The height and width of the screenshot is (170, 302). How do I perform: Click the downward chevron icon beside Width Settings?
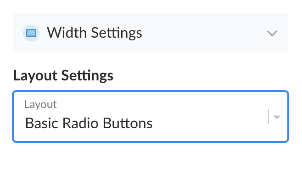(x=272, y=34)
